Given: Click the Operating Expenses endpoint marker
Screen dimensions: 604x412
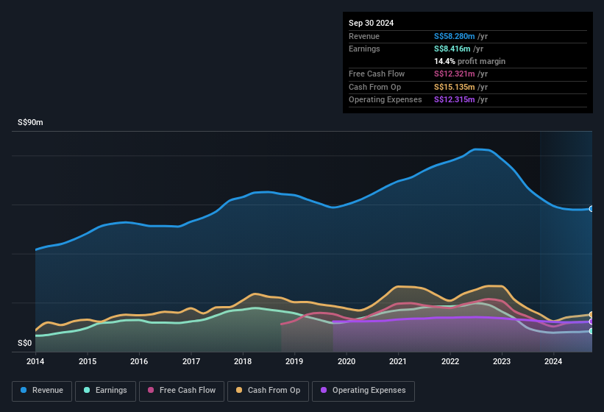Looking at the screenshot, I should tap(591, 322).
